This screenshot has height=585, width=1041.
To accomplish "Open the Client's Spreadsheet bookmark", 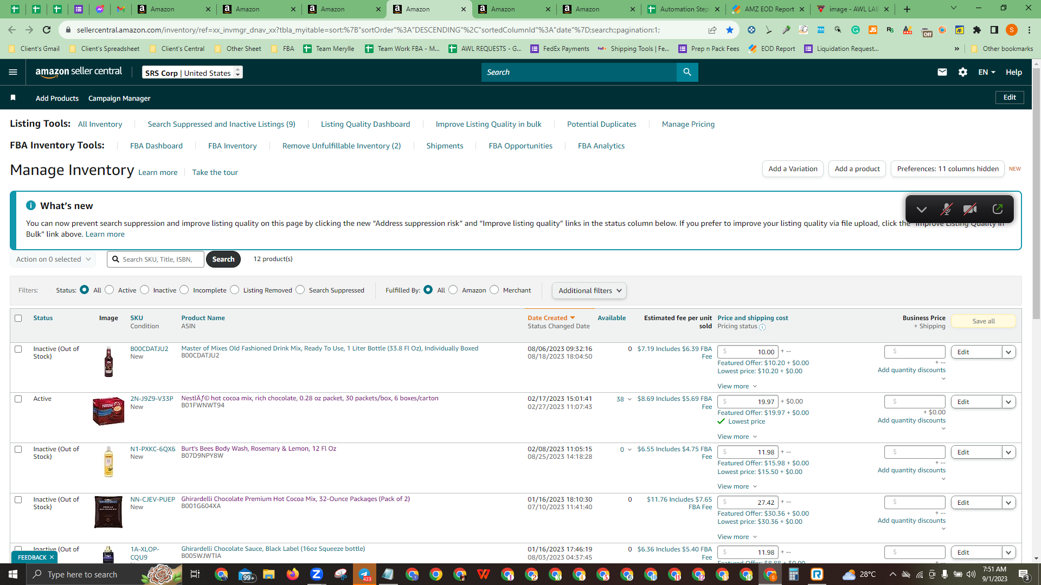I will 105,49.
